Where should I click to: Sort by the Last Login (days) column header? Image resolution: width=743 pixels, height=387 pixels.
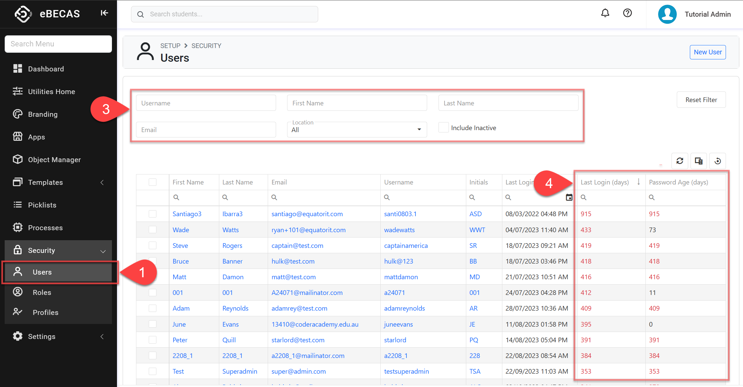pos(605,182)
